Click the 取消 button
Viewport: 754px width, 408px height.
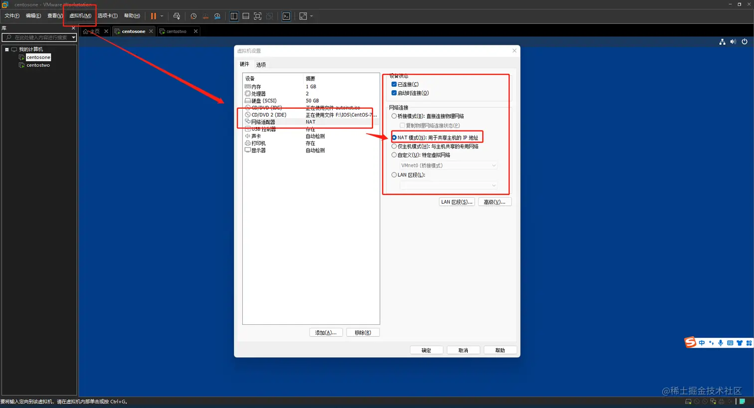463,350
